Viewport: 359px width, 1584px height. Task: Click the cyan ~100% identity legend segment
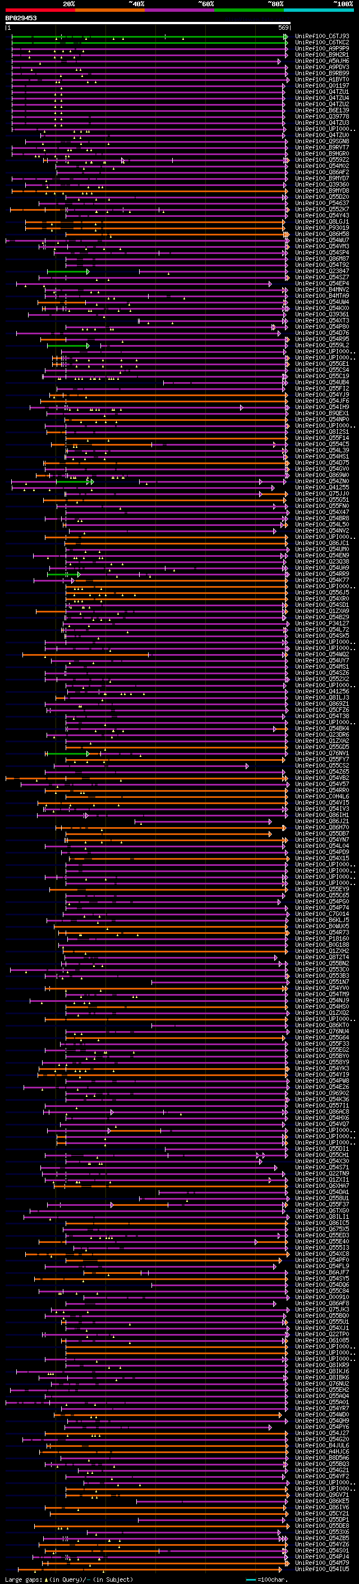319,10
